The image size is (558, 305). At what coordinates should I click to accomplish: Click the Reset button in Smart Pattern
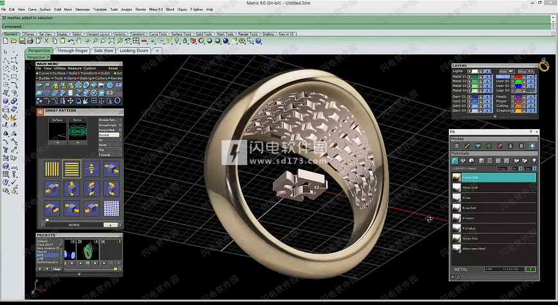[110, 145]
